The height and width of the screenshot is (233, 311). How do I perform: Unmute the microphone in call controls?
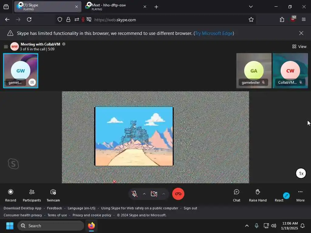pyautogui.click(x=135, y=194)
